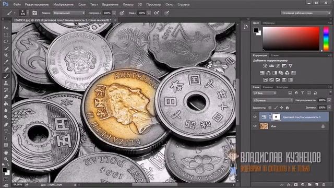
Task: Add a Levels adjustment
Action: [x=271, y=66]
